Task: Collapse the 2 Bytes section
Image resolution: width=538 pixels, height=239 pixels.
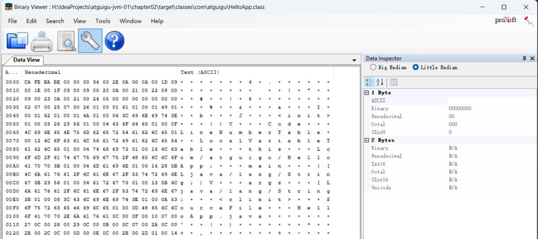Action: (x=367, y=140)
